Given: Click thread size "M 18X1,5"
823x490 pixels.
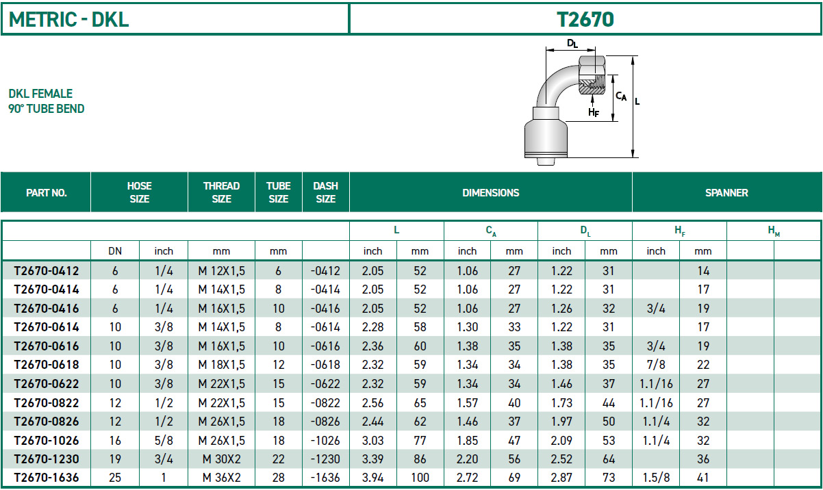Looking at the screenshot, I should (221, 365).
